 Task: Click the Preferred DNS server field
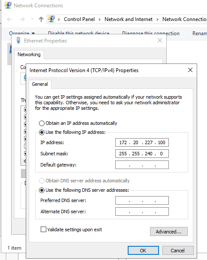(142, 200)
